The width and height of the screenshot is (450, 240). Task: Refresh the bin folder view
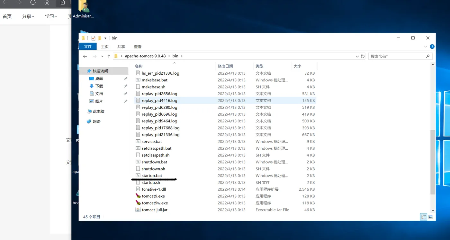[x=363, y=56]
